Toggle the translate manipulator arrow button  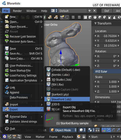coord(109,130)
